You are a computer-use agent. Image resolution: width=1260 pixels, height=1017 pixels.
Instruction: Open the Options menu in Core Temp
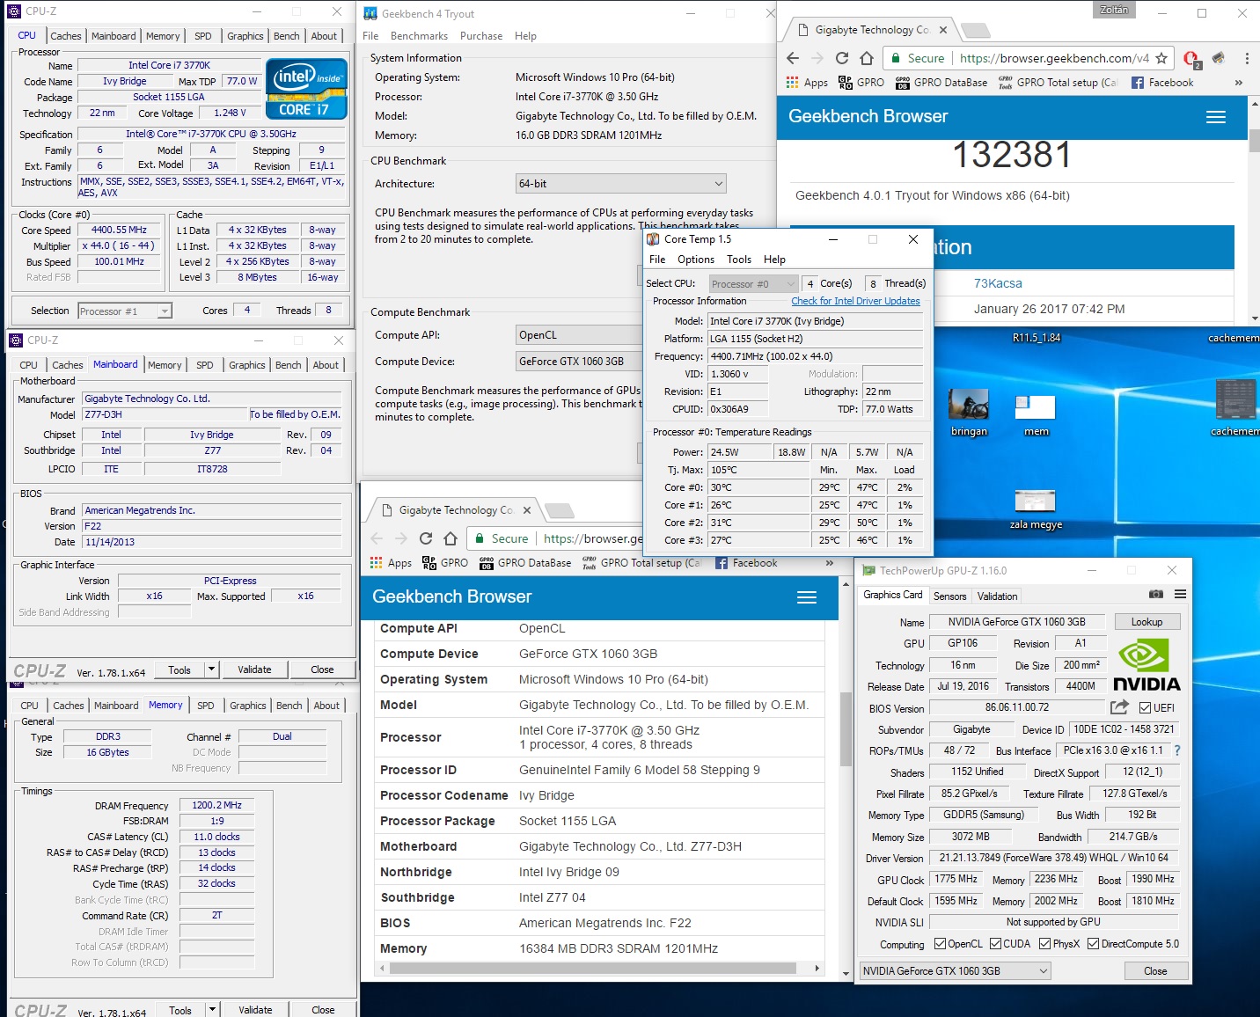(696, 260)
